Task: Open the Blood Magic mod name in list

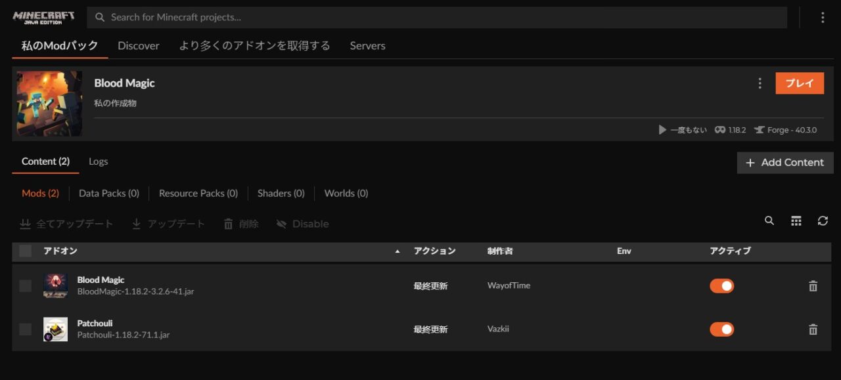Action: (x=101, y=280)
